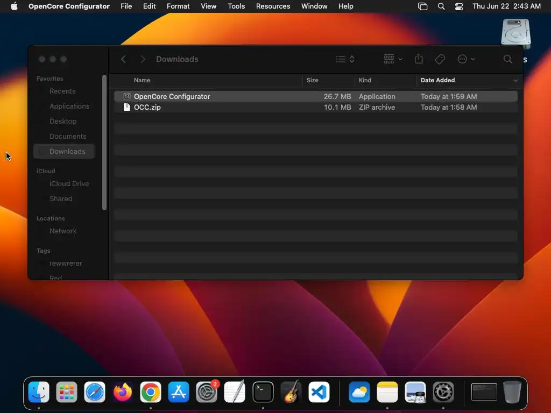
Task: Open the Apple menu
Action: coord(14,6)
